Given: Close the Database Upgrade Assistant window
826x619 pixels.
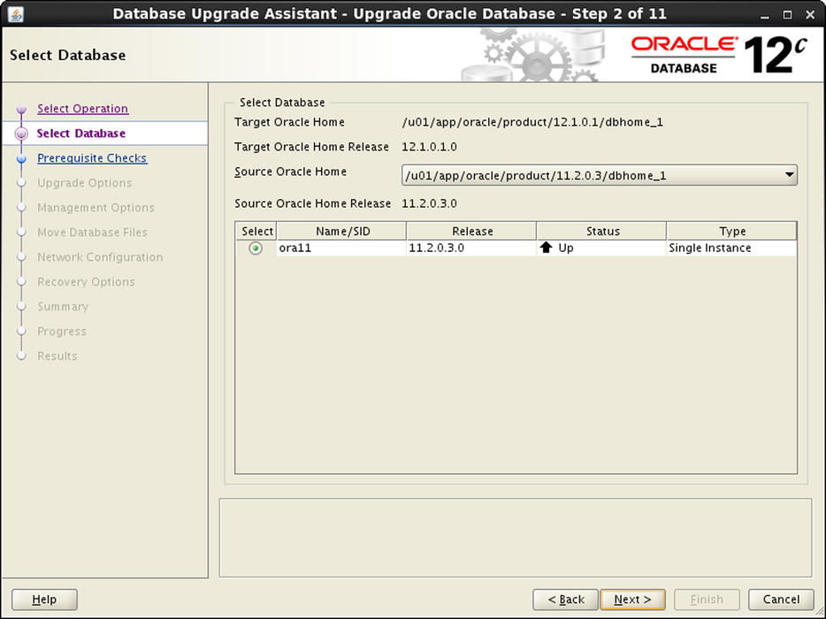Looking at the screenshot, I should pos(811,15).
